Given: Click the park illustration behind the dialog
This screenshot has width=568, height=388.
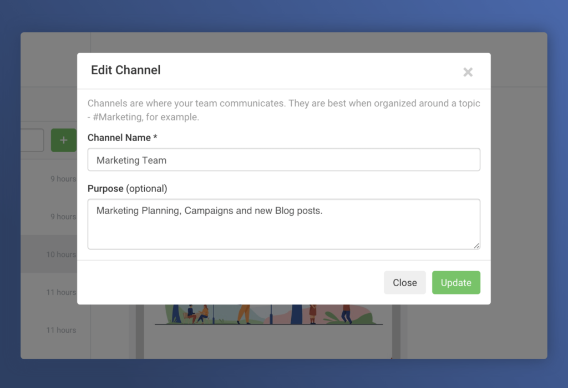Looking at the screenshot, I should 268,314.
